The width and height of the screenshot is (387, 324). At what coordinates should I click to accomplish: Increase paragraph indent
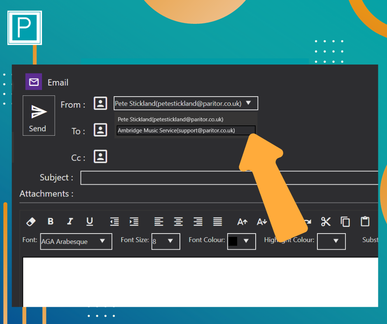134,222
